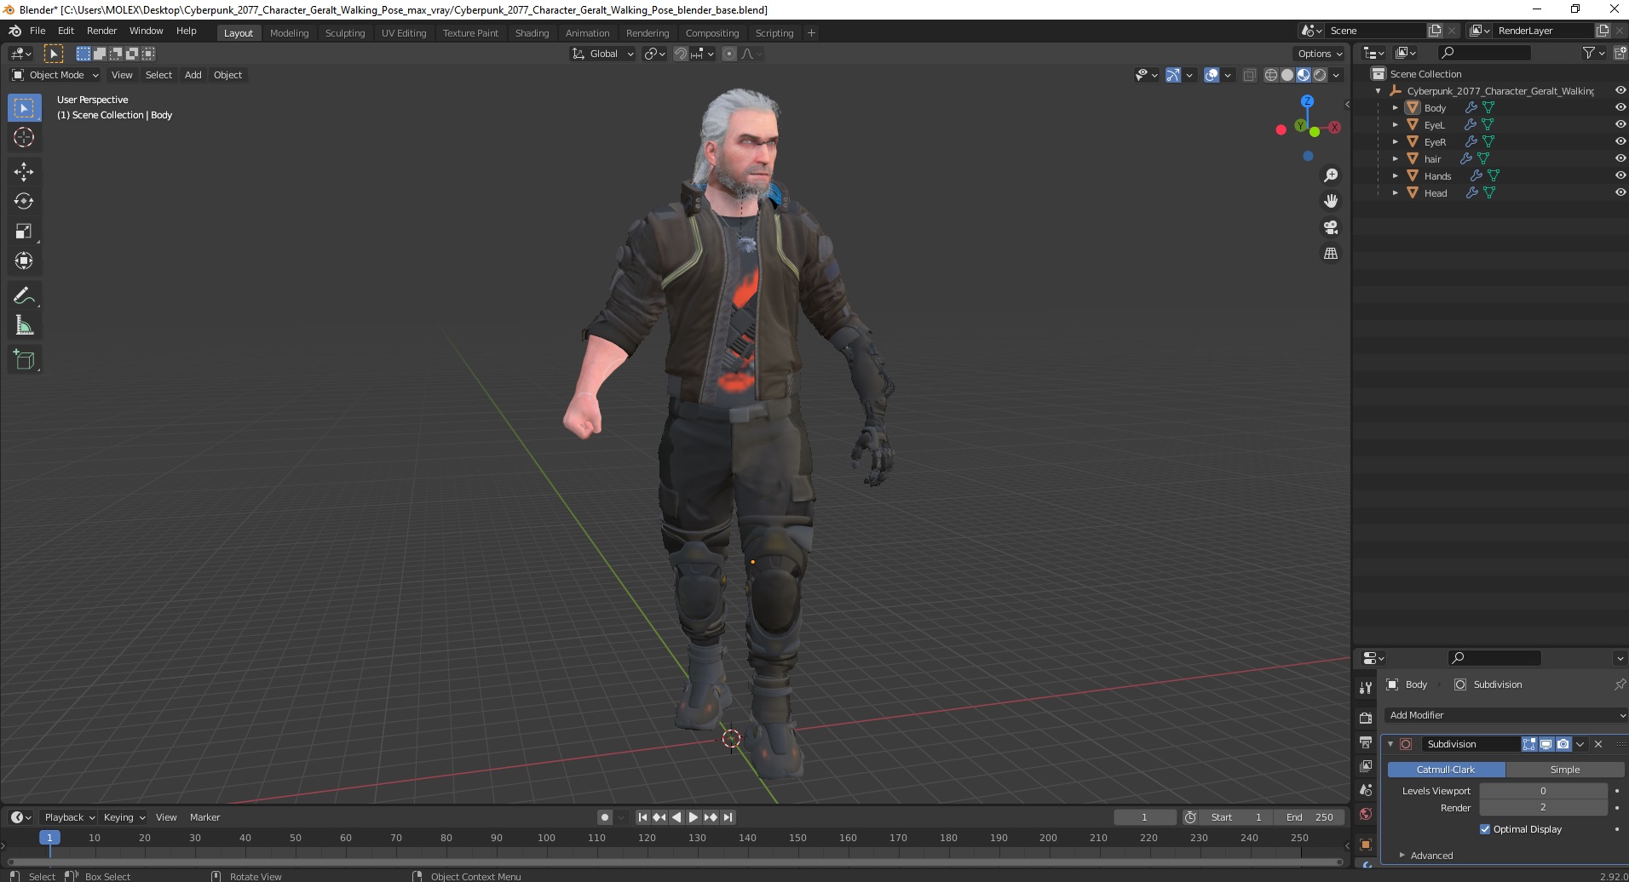This screenshot has width=1629, height=882.
Task: Hide the hair object in outliner
Action: coord(1620,158)
